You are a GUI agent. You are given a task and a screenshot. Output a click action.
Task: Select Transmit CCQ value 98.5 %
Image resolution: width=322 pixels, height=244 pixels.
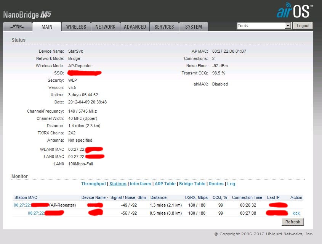(218, 73)
